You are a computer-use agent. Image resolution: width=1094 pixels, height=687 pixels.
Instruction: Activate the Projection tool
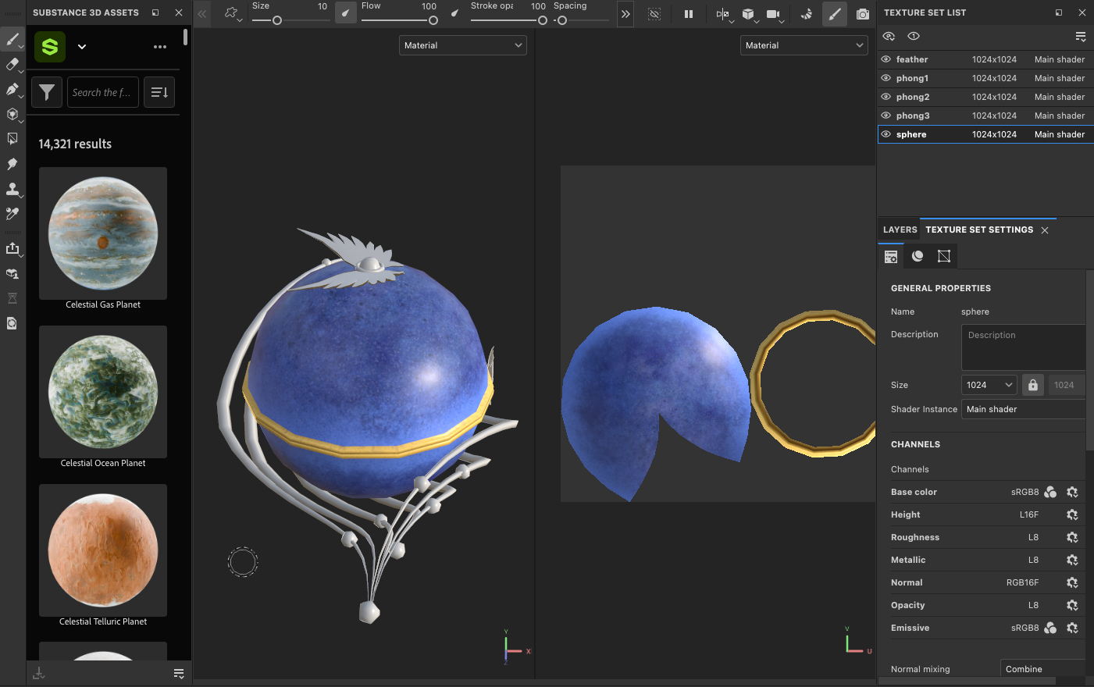(x=12, y=90)
